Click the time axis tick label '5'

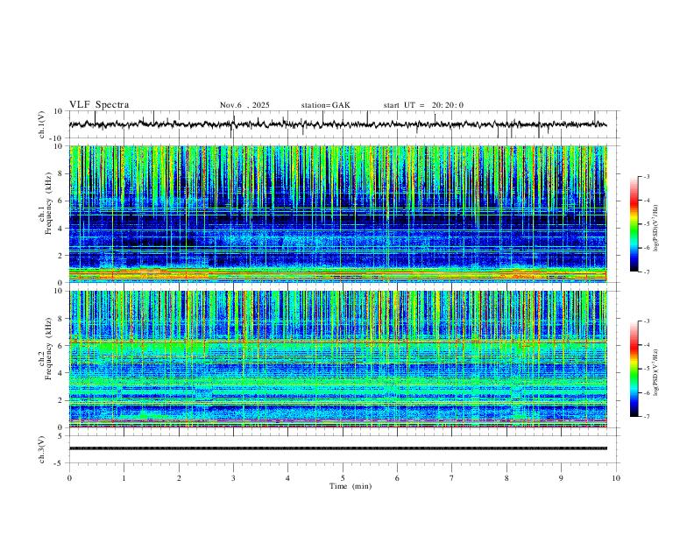(x=343, y=478)
